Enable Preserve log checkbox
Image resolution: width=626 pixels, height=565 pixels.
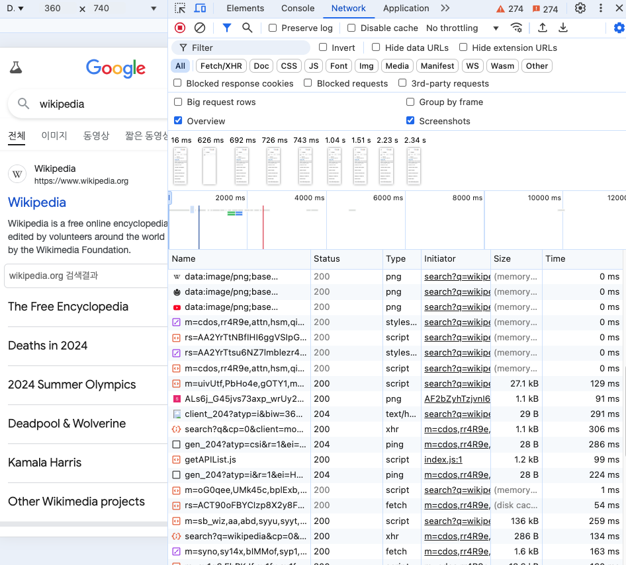tap(273, 28)
